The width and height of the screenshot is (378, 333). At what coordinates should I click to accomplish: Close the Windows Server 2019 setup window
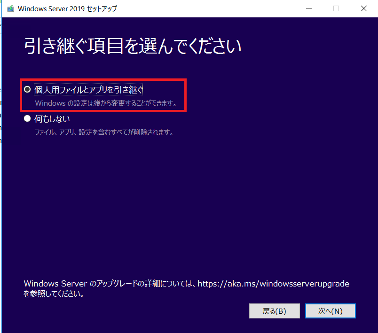[x=364, y=8]
